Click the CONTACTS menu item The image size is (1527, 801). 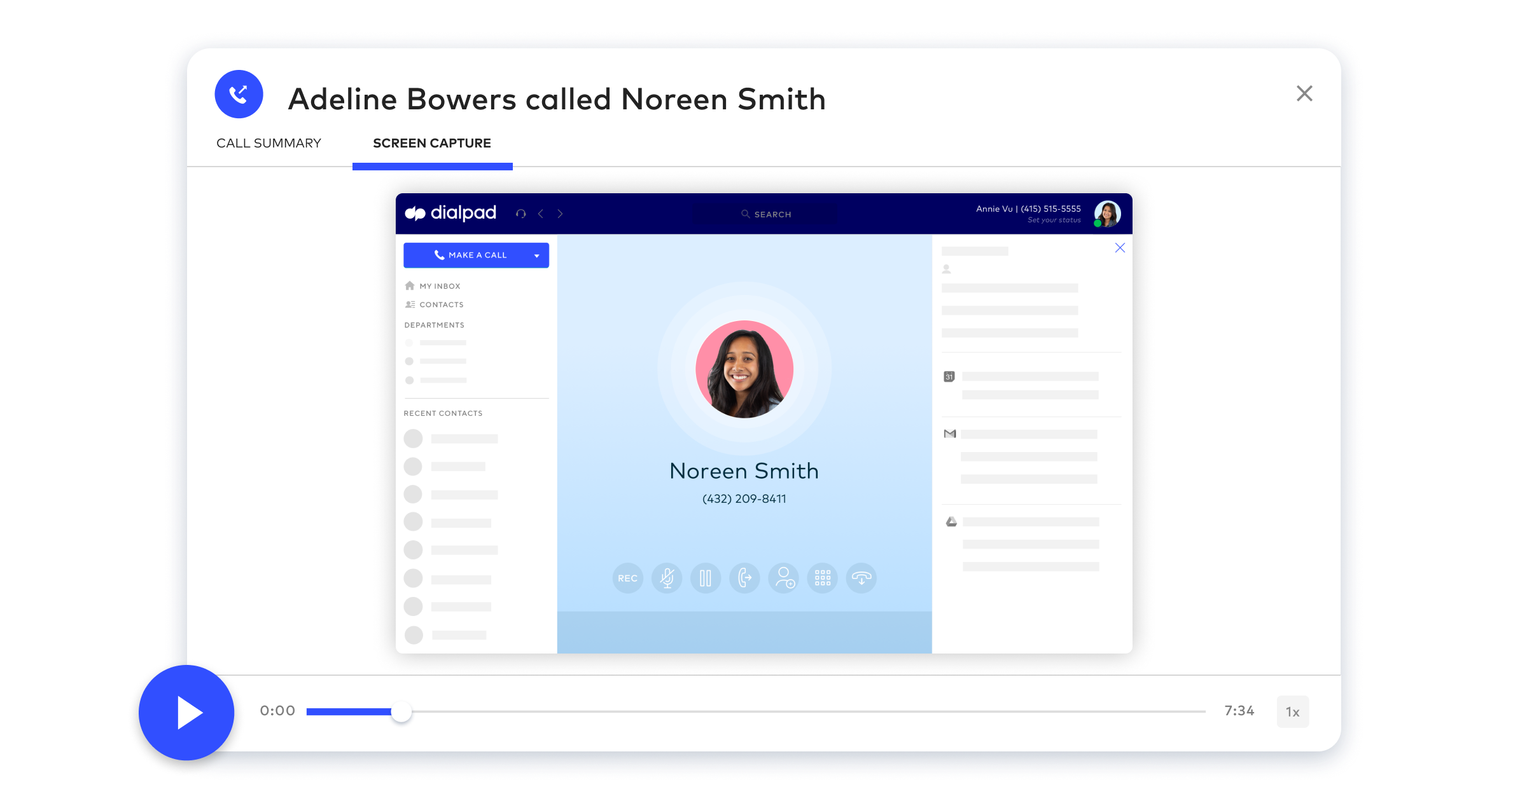click(442, 305)
